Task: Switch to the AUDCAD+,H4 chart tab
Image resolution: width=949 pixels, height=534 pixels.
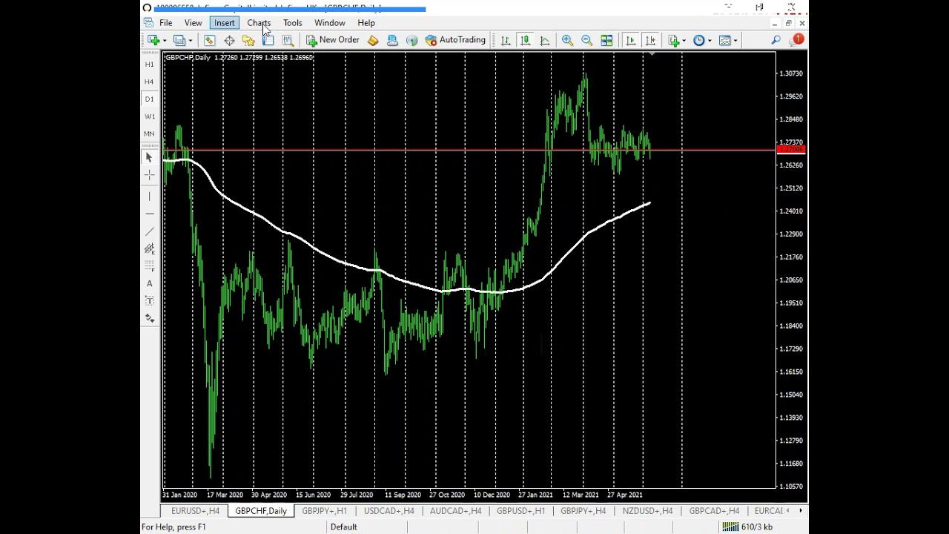Action: [455, 511]
